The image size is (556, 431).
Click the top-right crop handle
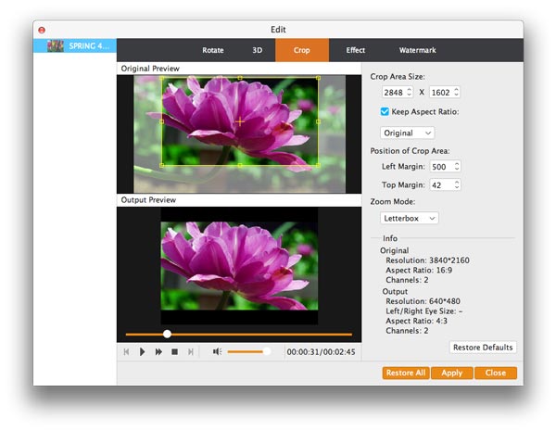point(318,78)
